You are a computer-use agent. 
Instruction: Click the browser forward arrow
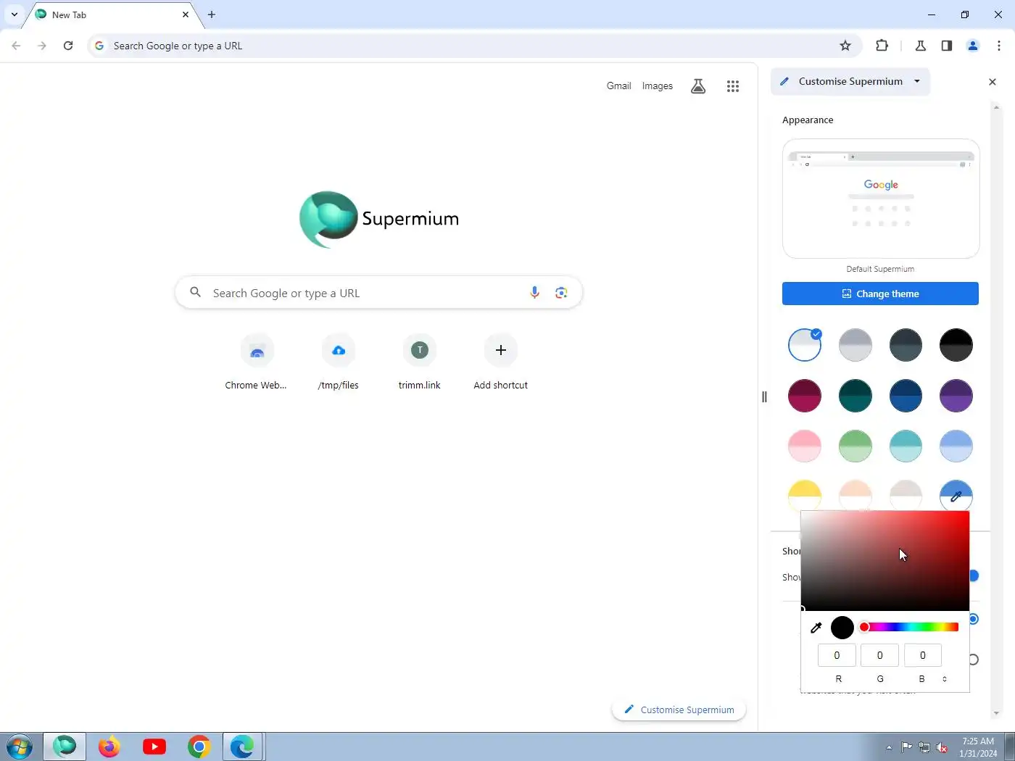pyautogui.click(x=42, y=46)
